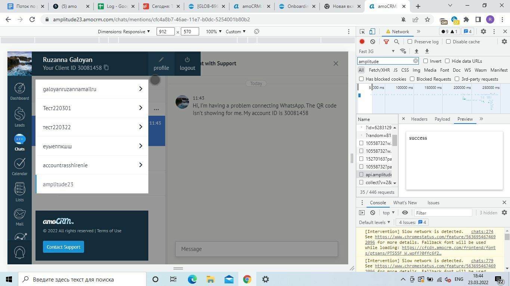Open the What's New drawer tab
This screenshot has width=510, height=286.
[x=405, y=203]
